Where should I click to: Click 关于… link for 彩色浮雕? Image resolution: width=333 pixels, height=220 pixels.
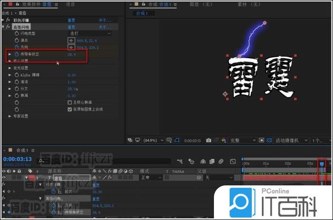105,20
